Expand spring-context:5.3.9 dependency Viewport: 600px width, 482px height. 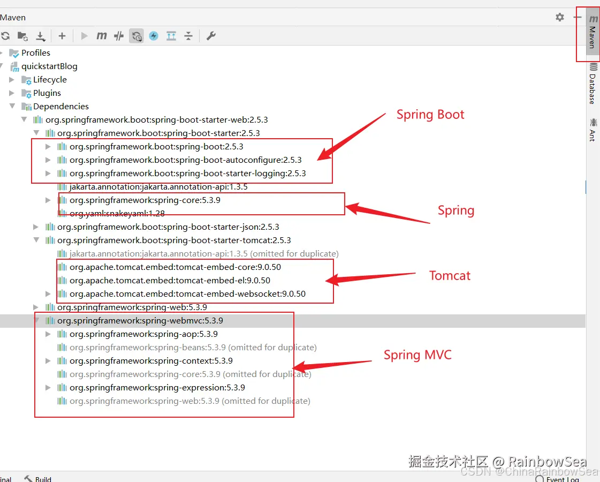(x=48, y=361)
